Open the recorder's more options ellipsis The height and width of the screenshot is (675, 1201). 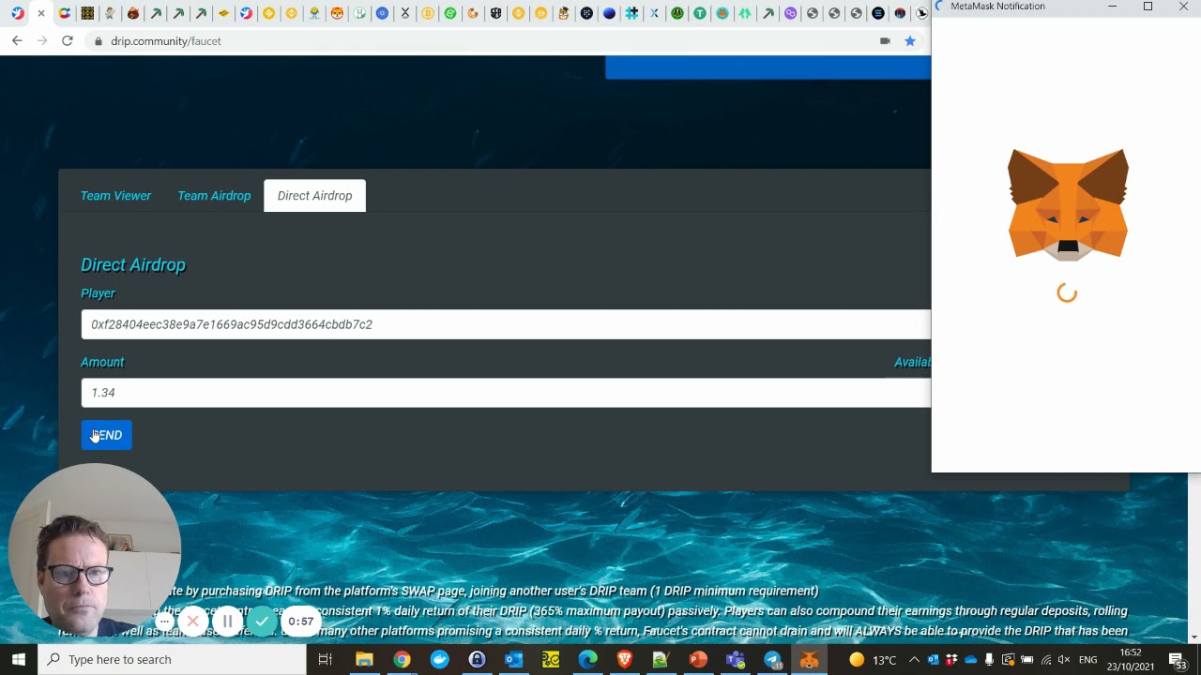pos(164,622)
